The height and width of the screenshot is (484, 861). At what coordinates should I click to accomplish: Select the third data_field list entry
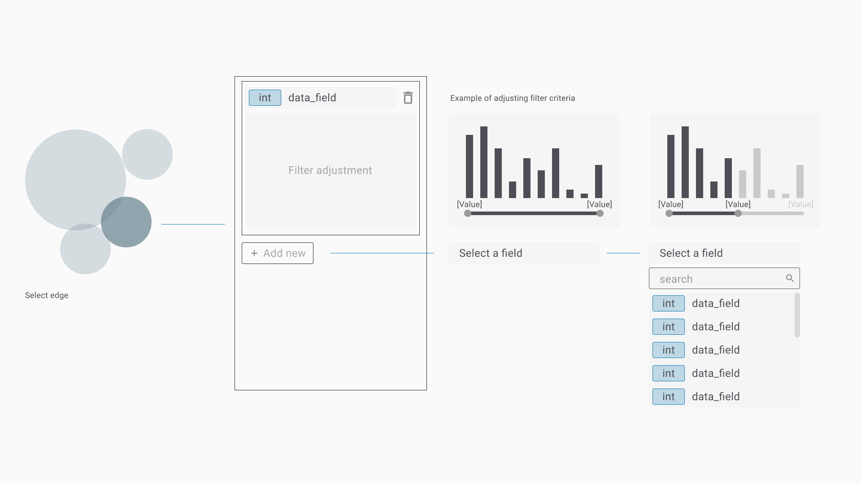click(x=722, y=350)
